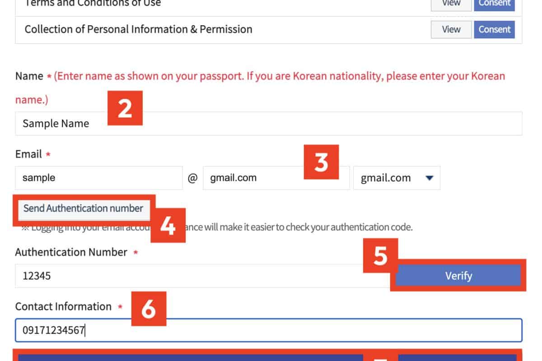Click the red step 5 marker

[x=380, y=256]
